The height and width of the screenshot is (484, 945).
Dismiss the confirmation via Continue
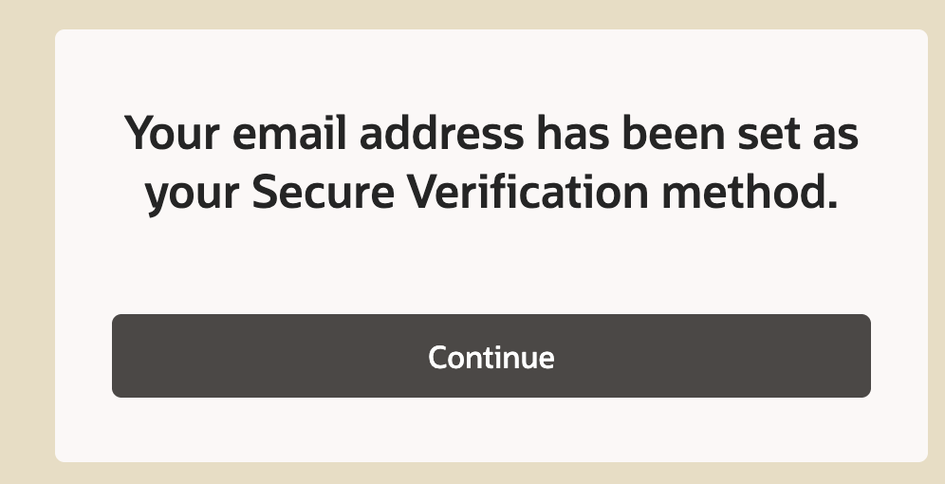click(x=491, y=356)
